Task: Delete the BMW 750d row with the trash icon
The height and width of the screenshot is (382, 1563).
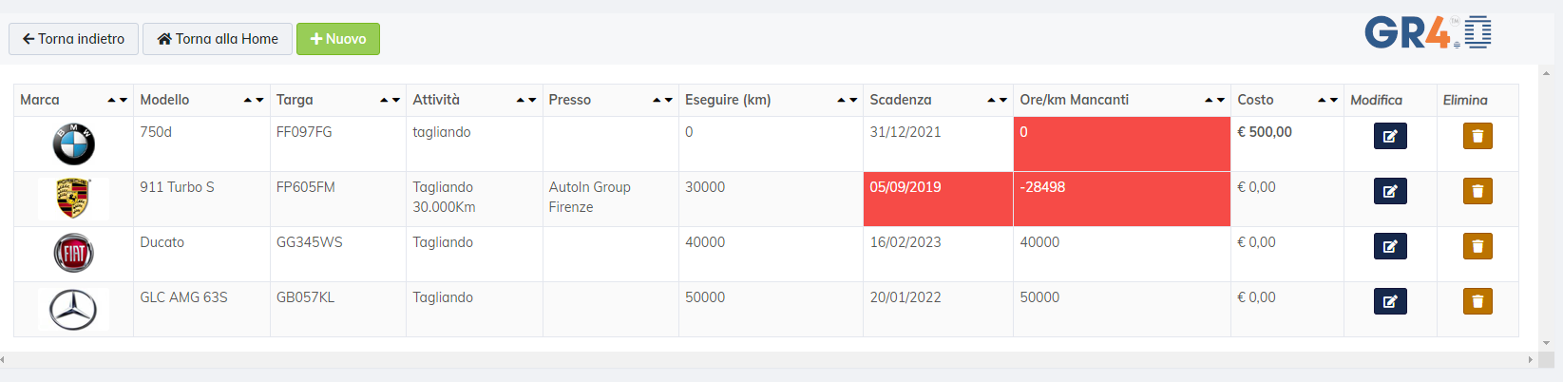Action: point(1477,136)
